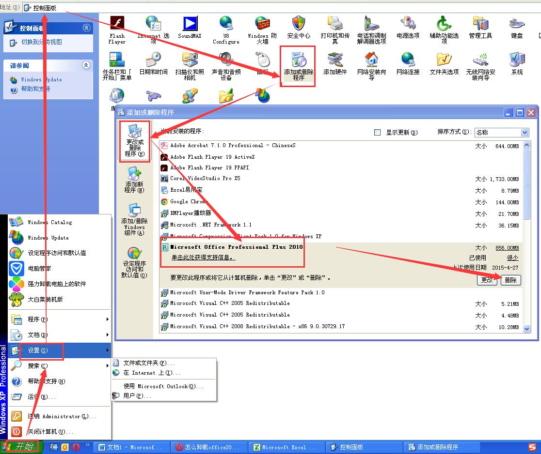The height and width of the screenshot is (454, 541).
Task: Click the 控制面板 address bar field
Action: (x=281, y=8)
